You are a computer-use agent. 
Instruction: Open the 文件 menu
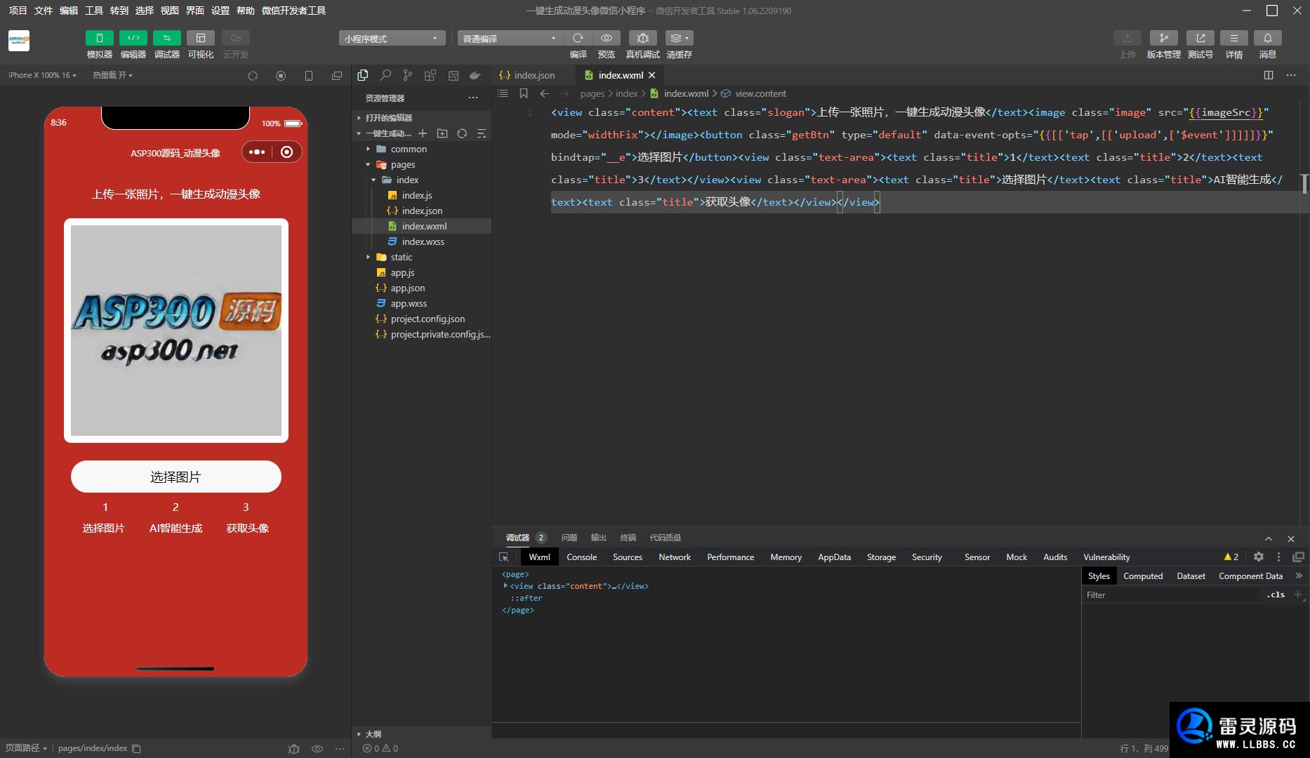[44, 11]
